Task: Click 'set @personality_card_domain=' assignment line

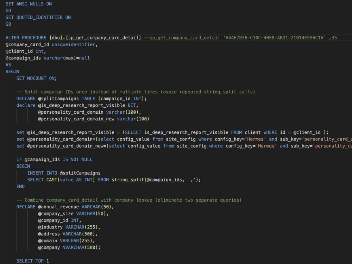Action: 184,139
